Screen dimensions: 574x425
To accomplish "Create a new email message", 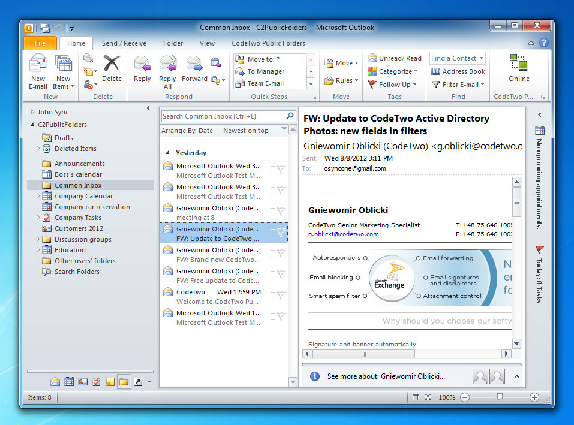I will [x=38, y=71].
